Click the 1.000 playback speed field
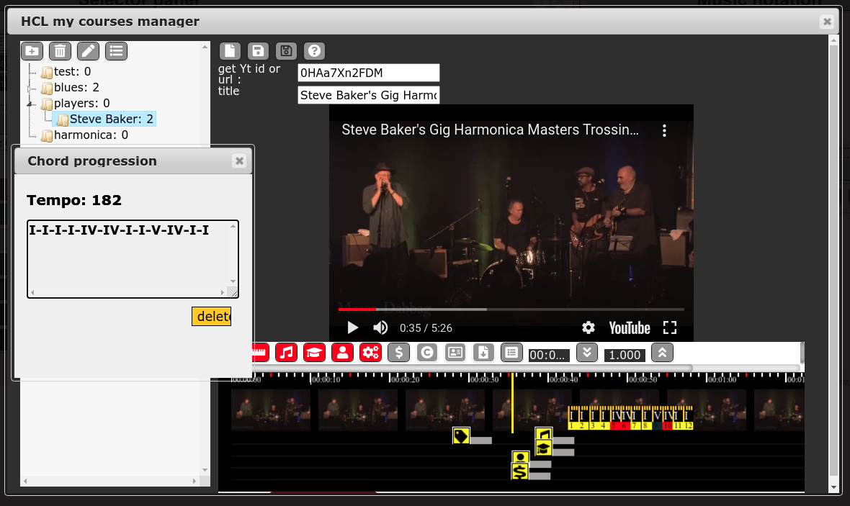Screen dimensions: 850x506 625,355
